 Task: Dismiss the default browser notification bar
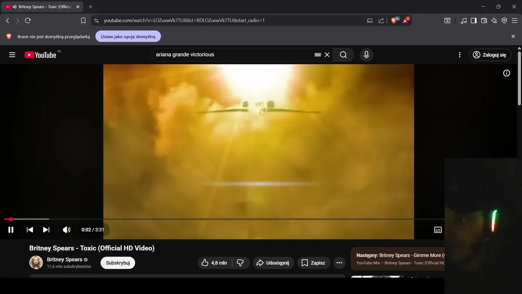tap(513, 36)
